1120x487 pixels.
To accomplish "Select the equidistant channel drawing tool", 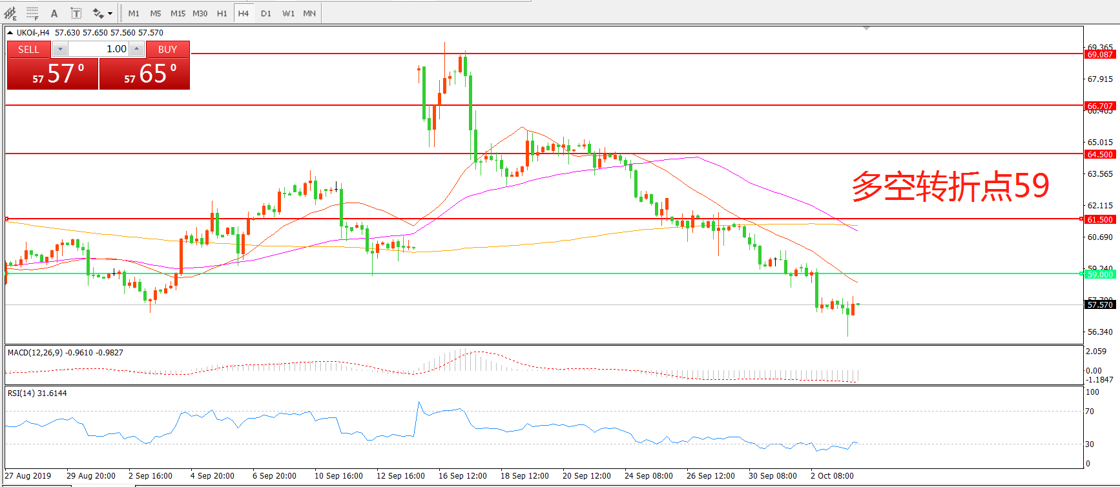I will click(10, 13).
